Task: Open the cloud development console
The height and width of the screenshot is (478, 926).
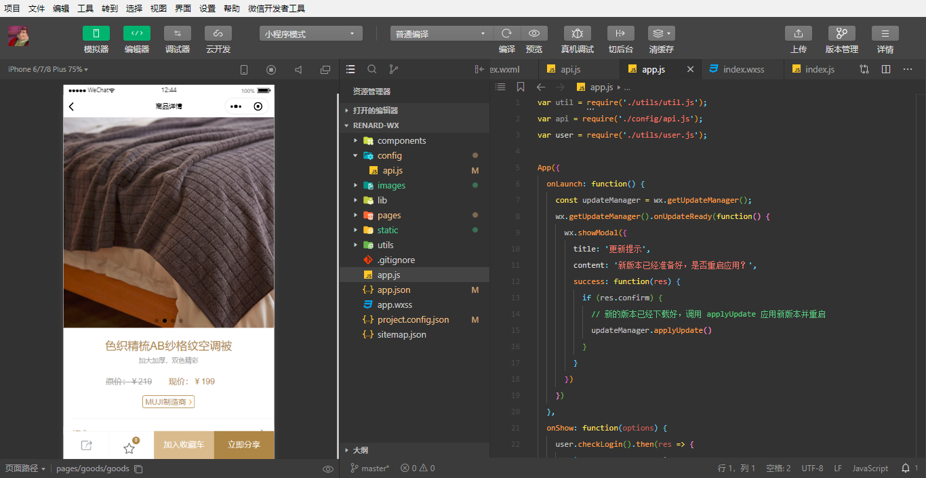Action: (x=218, y=33)
